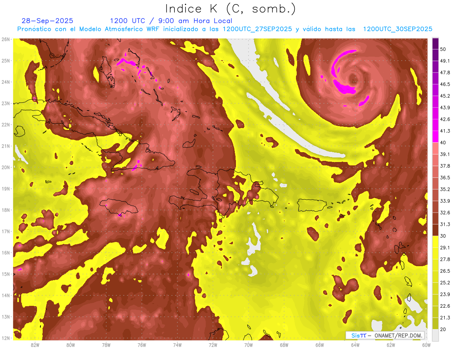Click the 70W longitude tick label
The image size is (453, 350).
point(248,345)
